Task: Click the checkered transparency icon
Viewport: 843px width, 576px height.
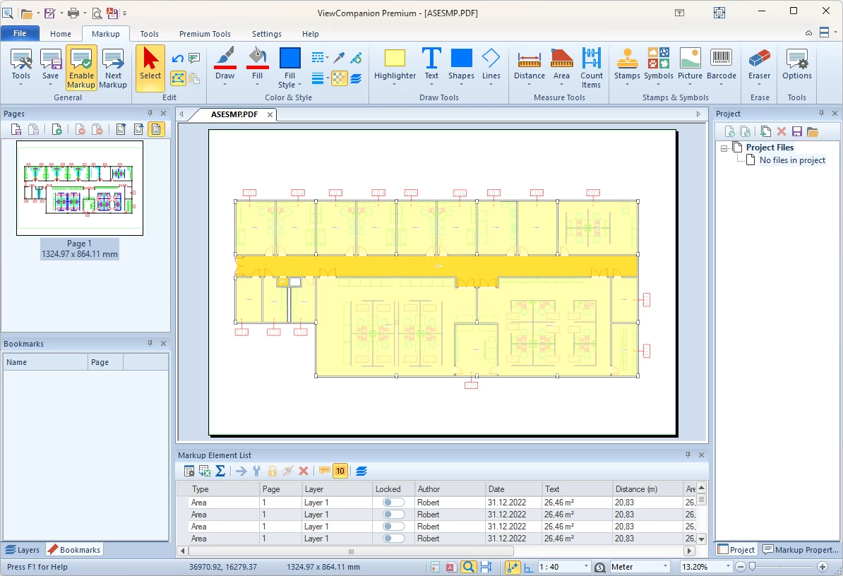Action: [339, 78]
